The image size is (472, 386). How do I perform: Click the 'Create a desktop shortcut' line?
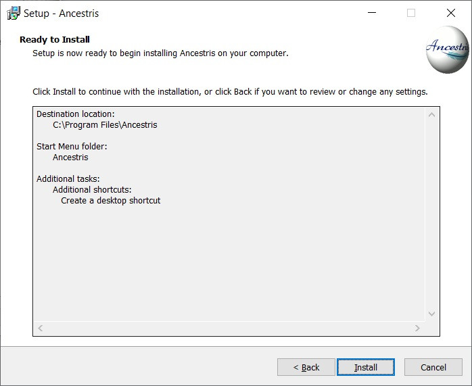point(110,201)
